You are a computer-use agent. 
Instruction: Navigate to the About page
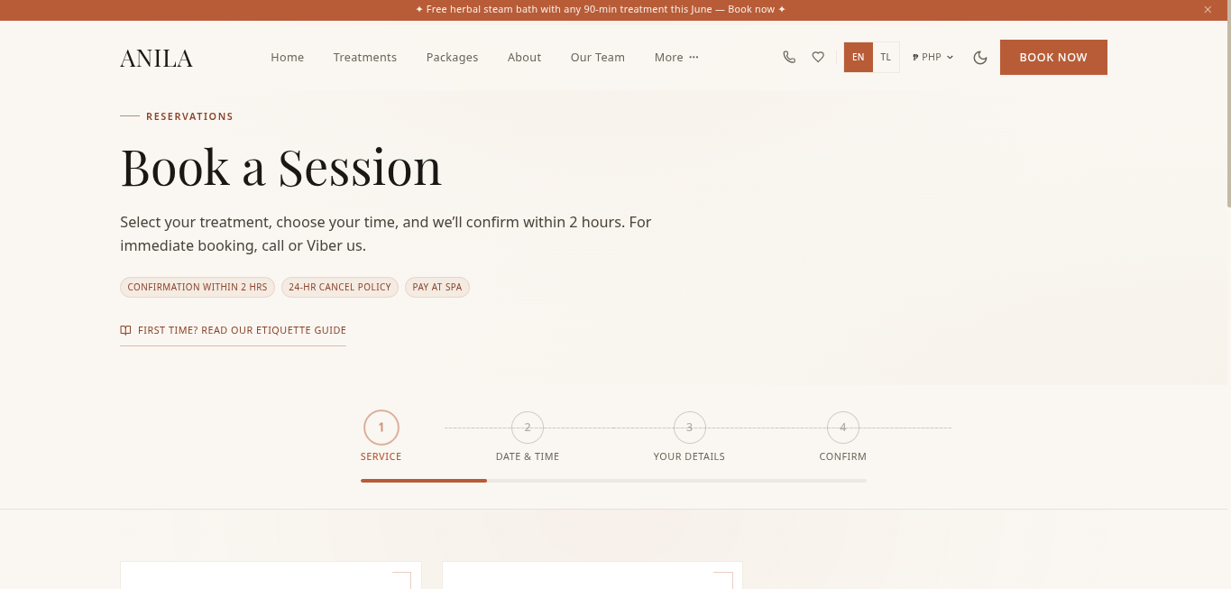point(524,57)
